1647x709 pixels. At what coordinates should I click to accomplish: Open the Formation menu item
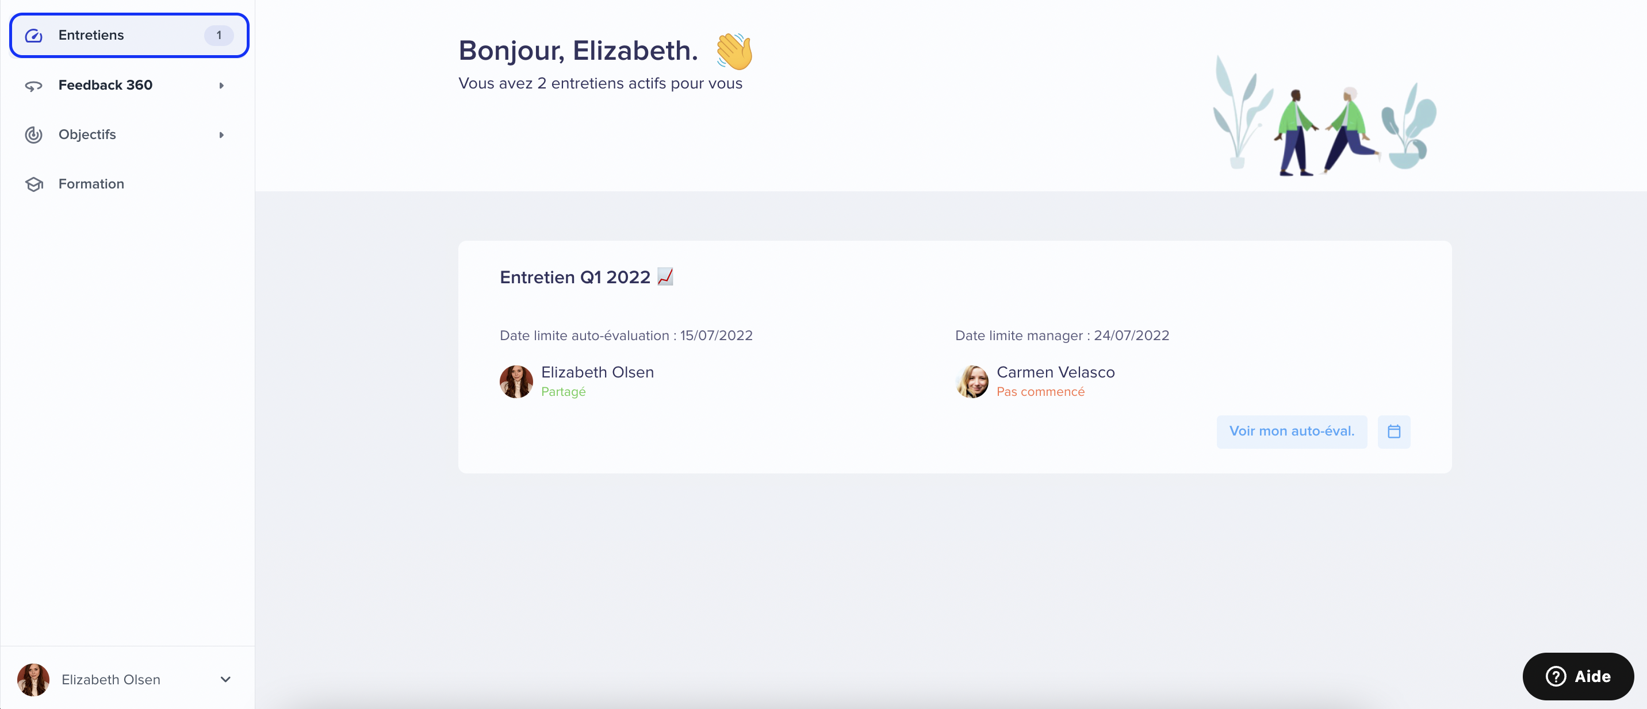[x=129, y=184]
